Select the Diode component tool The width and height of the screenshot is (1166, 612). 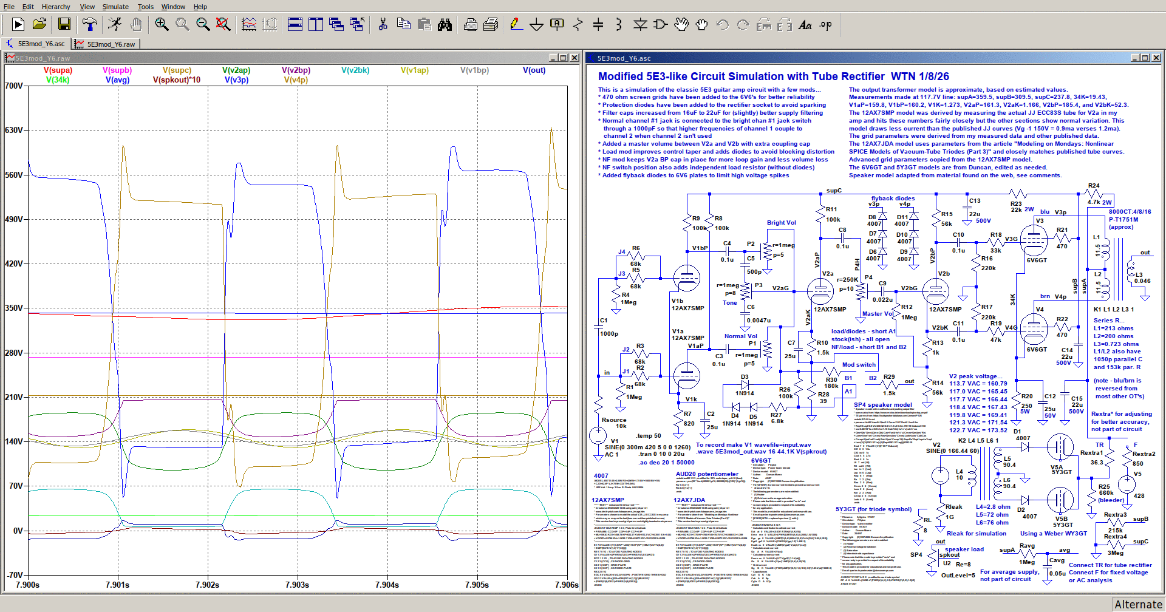640,24
